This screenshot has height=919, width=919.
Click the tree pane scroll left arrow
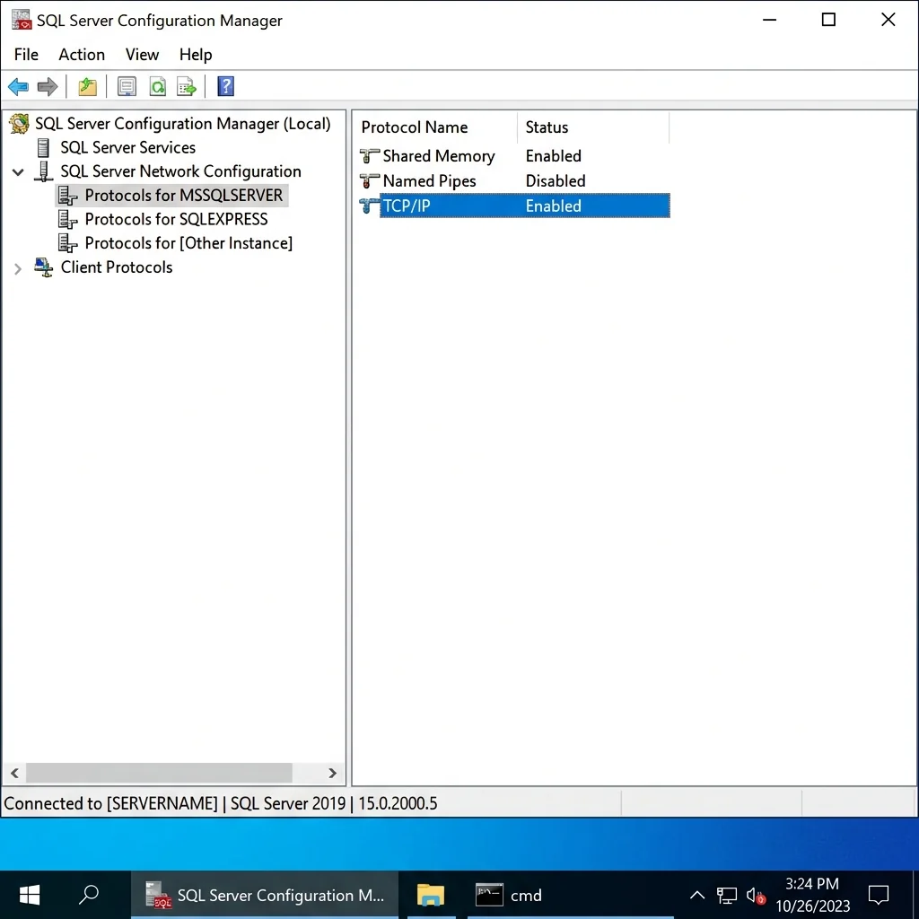point(14,773)
